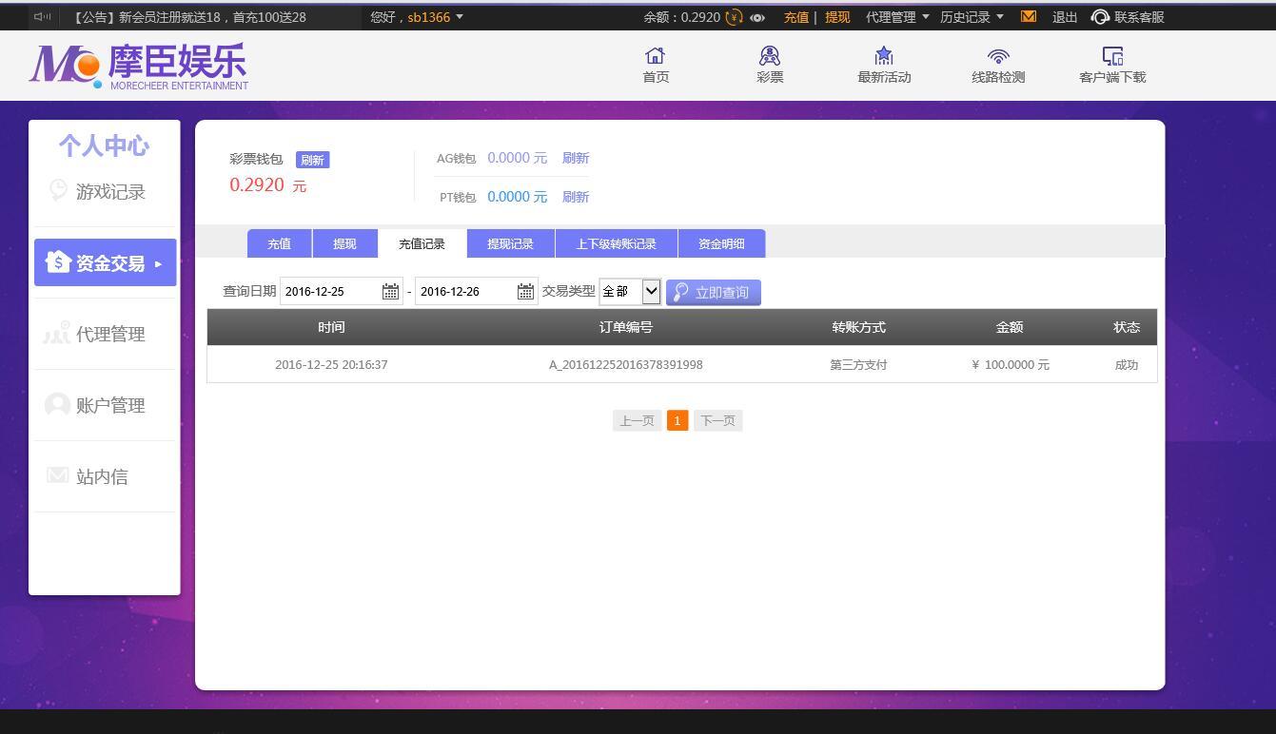This screenshot has height=734, width=1276.
Task: Click the 彩票 lottery icon
Action: point(769,65)
